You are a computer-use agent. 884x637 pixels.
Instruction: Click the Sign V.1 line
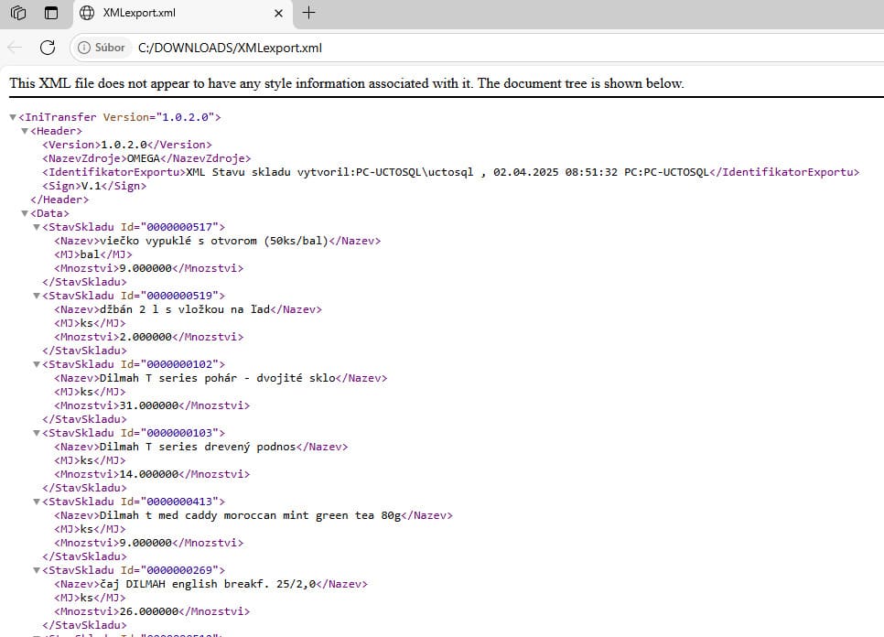94,186
